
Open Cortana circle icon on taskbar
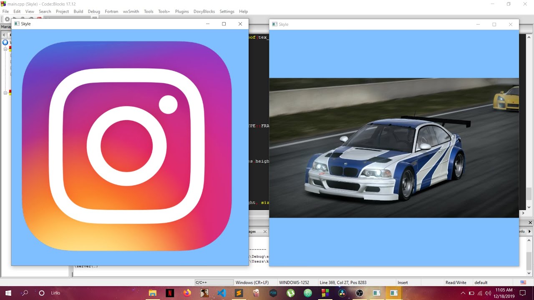tap(41, 293)
